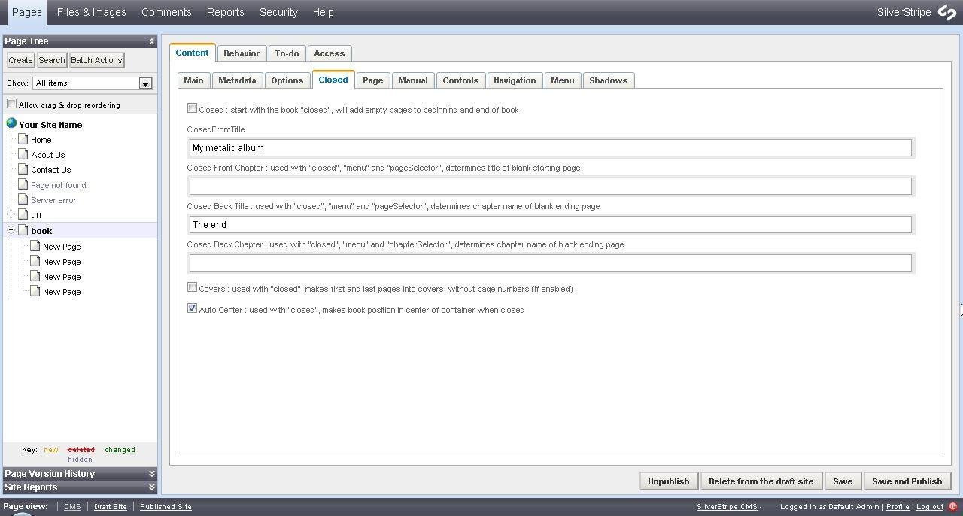Click the globe icon beside Your Site Name
Viewport: 963px width, 516px height.
click(11, 124)
